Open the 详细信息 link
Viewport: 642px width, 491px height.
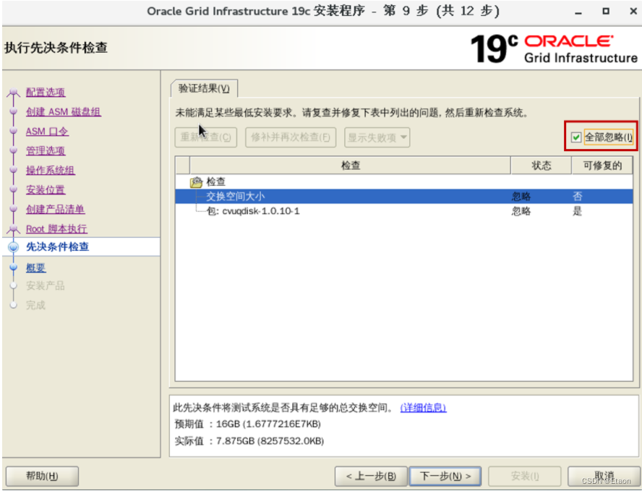coord(424,408)
